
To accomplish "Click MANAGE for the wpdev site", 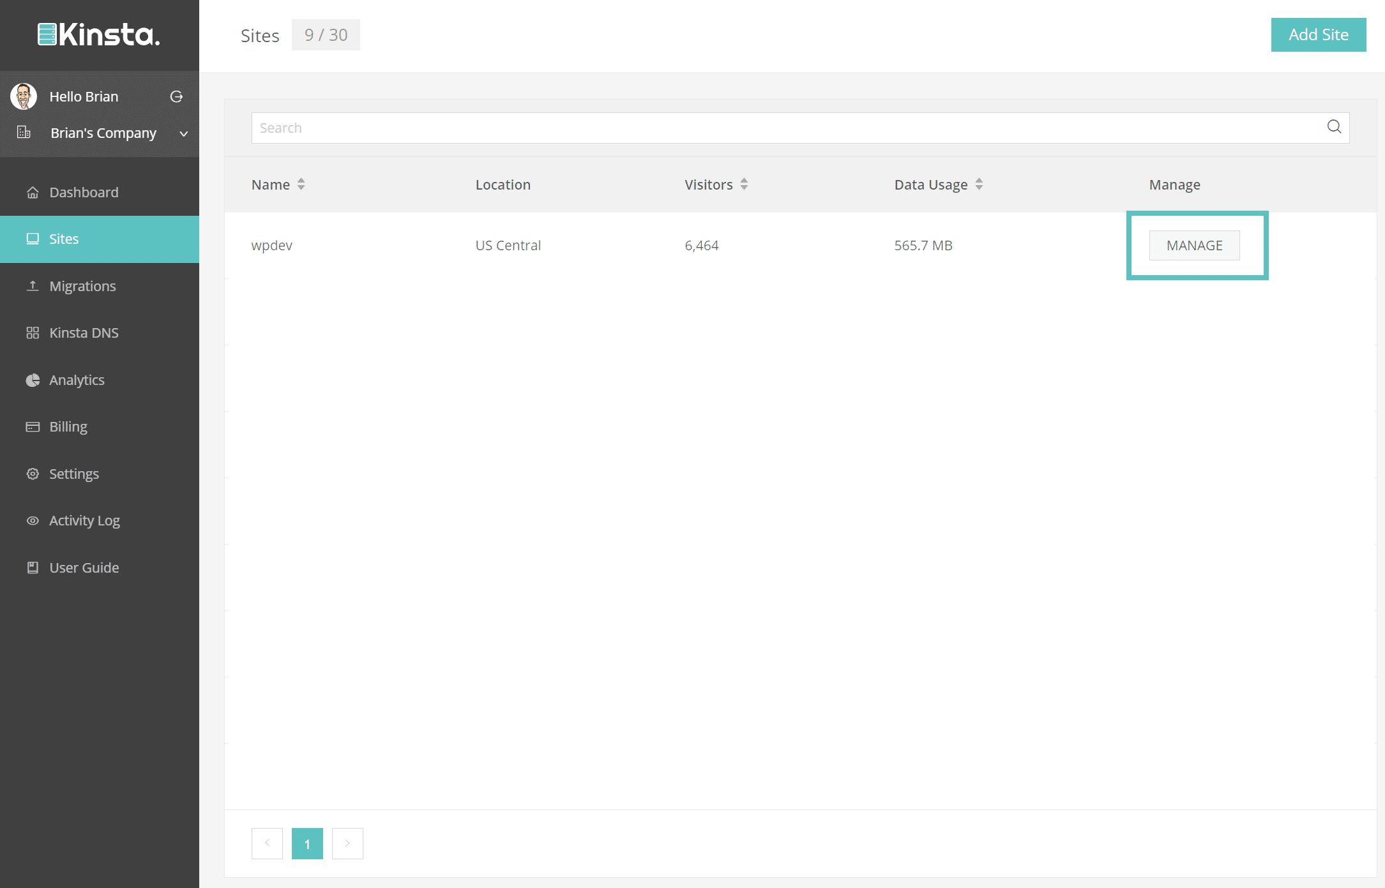I will coord(1194,245).
